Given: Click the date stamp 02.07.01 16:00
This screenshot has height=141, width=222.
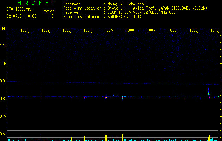Looking at the screenshot, I should click(22, 16).
